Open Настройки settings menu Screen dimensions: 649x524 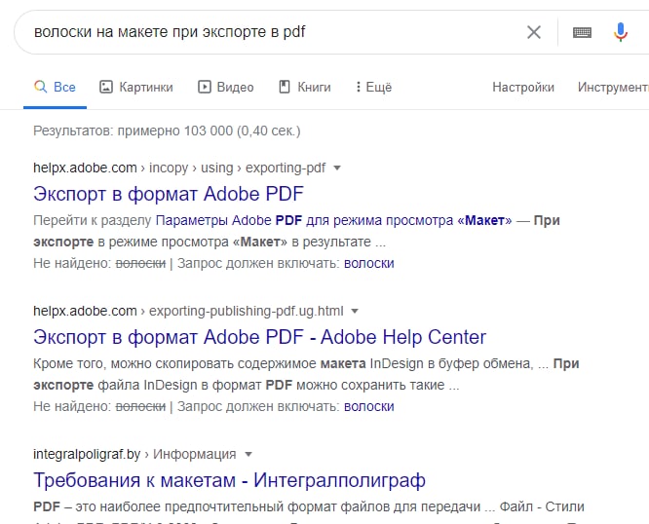tap(523, 87)
